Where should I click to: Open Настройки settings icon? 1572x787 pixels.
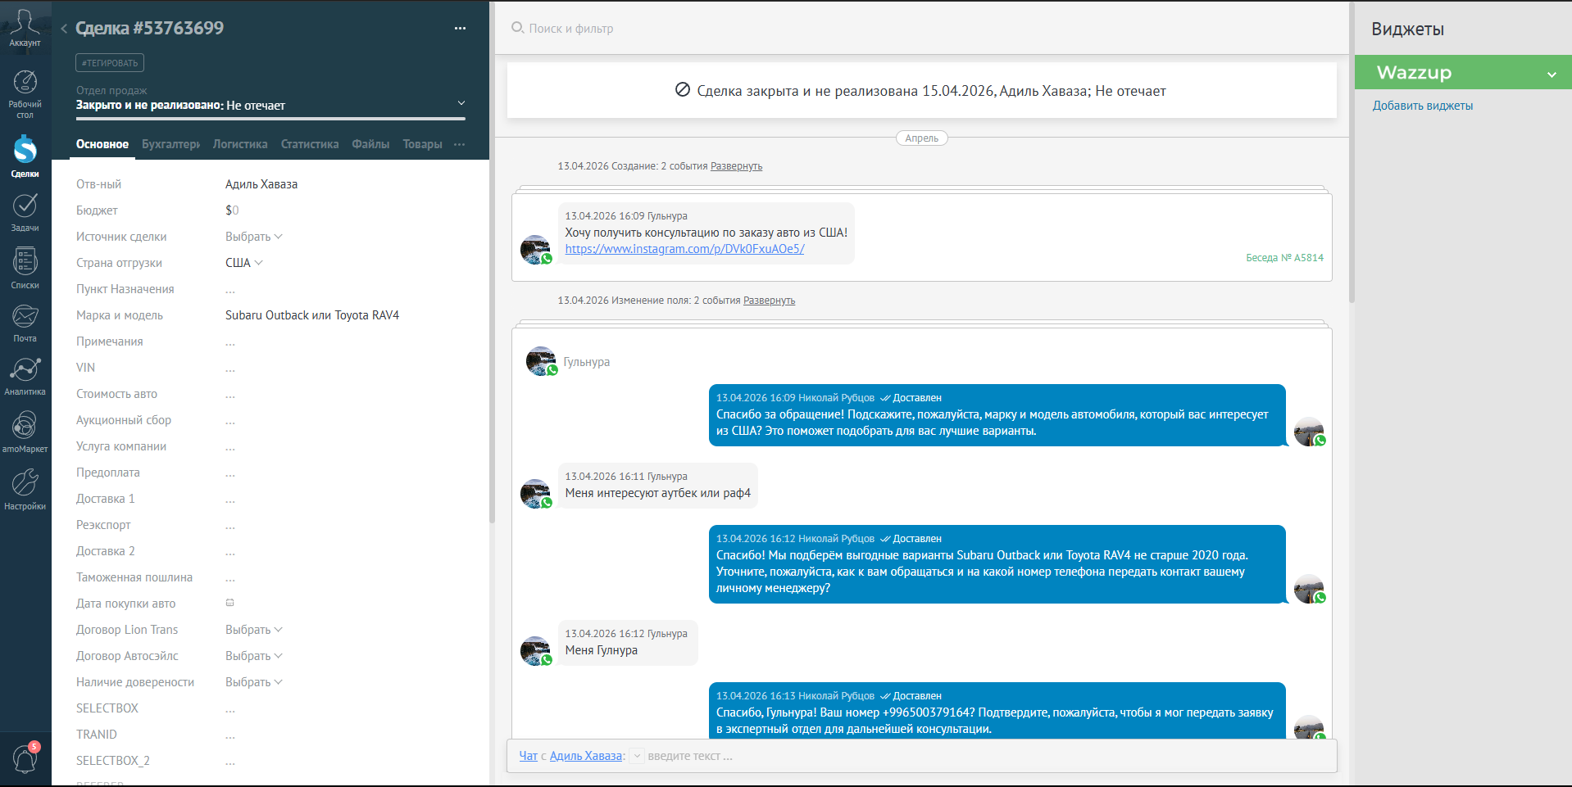pos(25,490)
